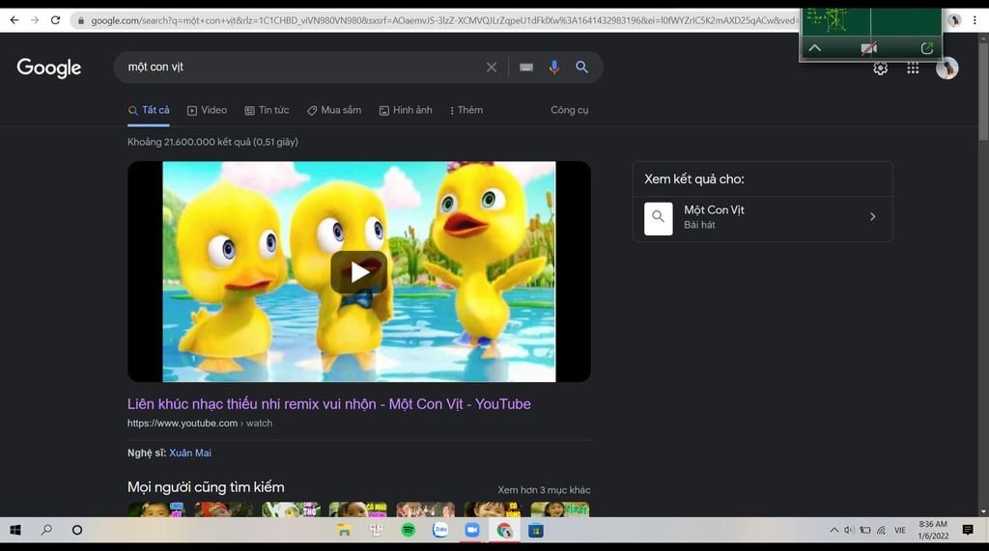Go back in browser

(x=14, y=20)
